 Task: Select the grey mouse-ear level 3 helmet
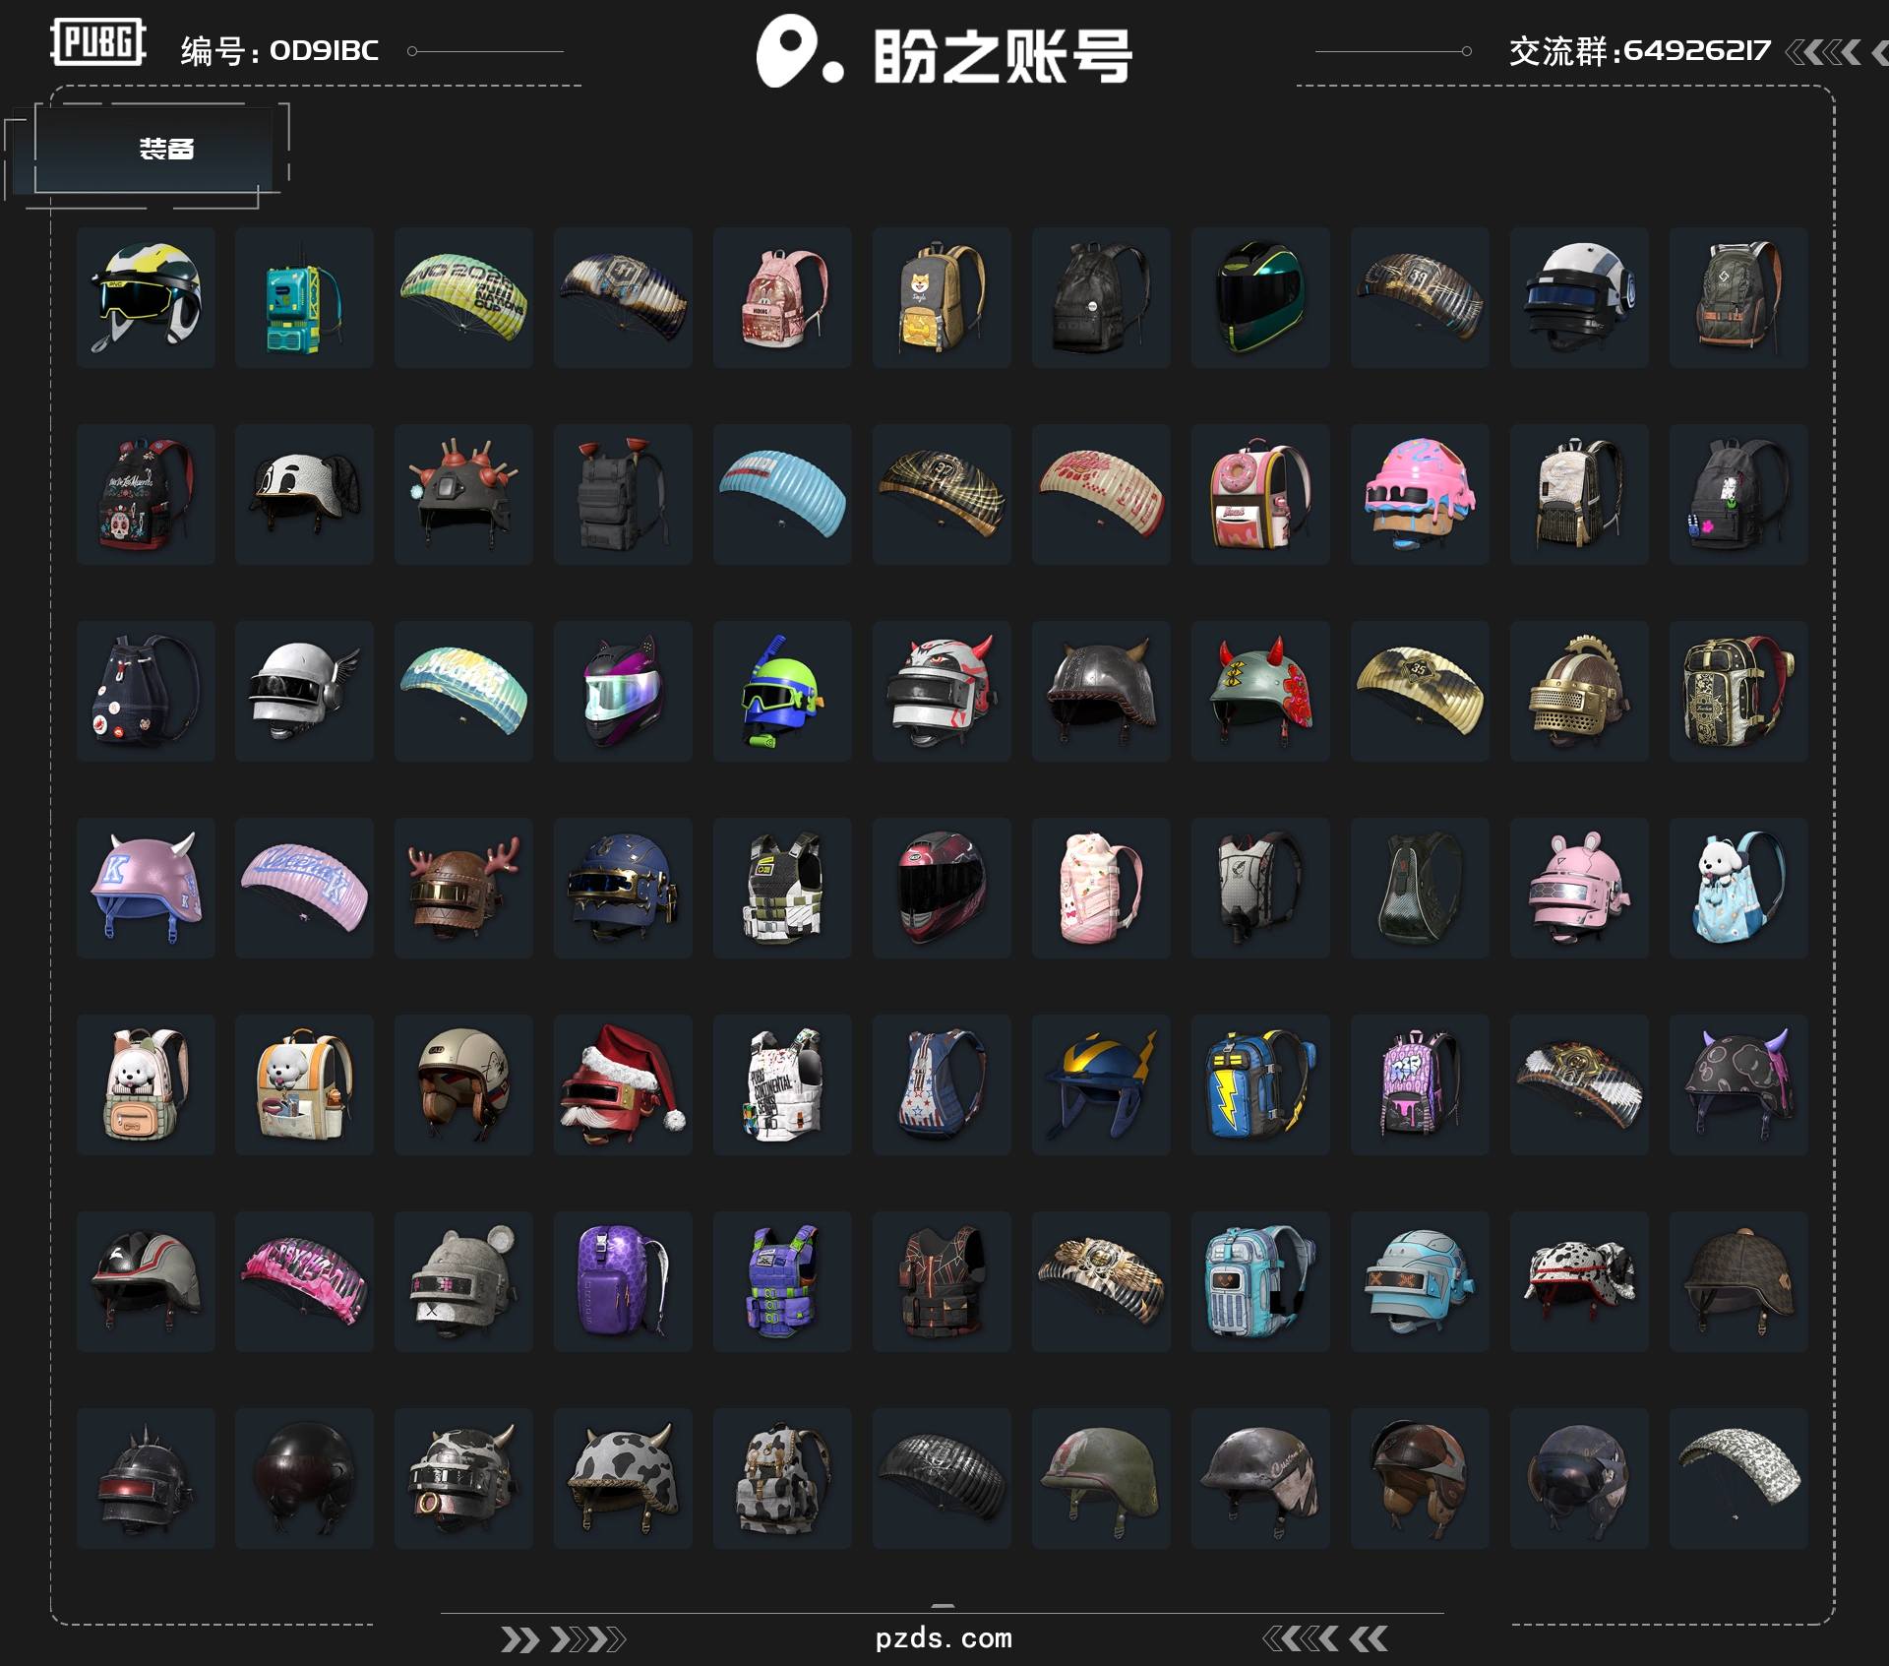(463, 1281)
